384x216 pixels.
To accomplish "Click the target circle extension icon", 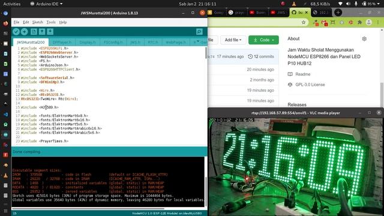I will click(x=342, y=22).
